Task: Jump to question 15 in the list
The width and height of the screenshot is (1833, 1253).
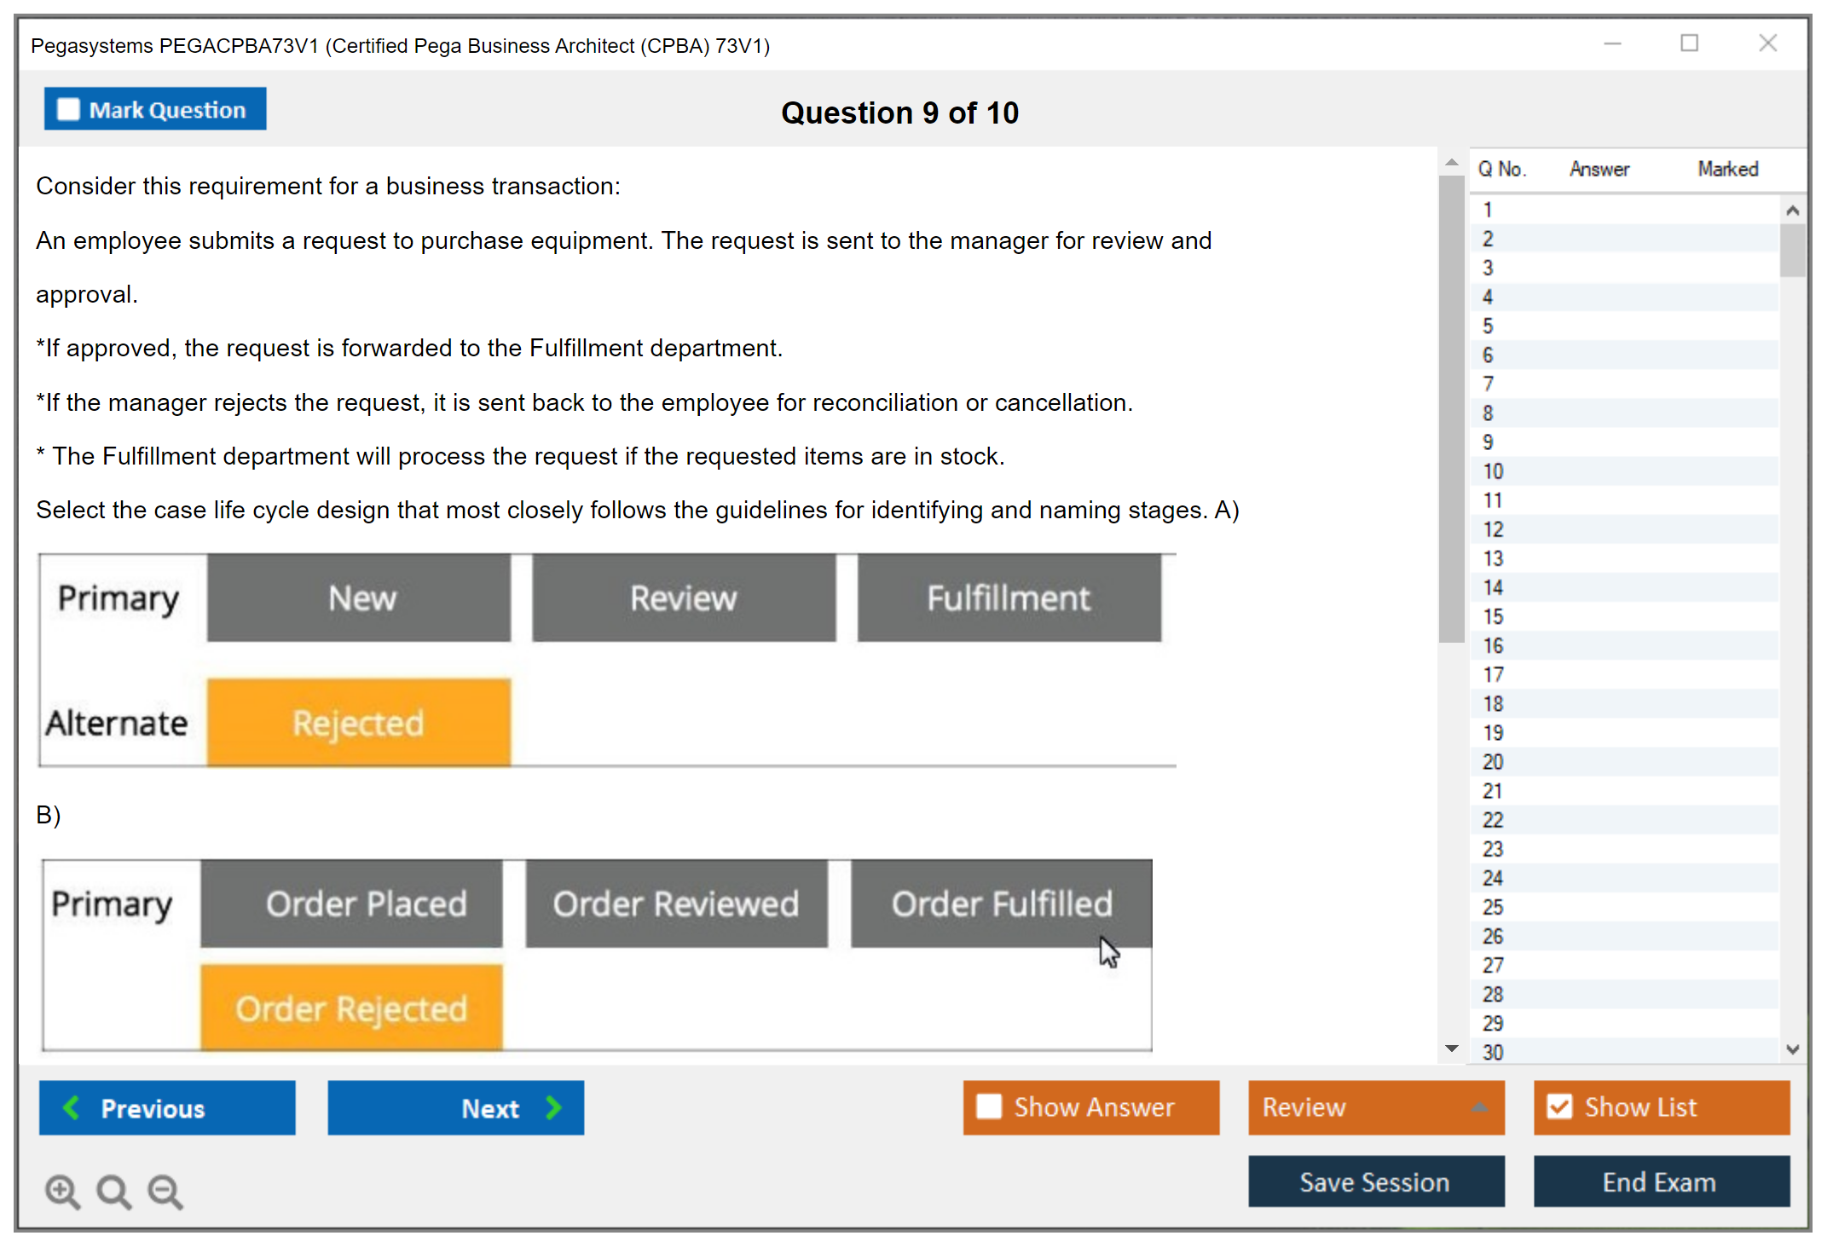Action: pyautogui.click(x=1494, y=616)
